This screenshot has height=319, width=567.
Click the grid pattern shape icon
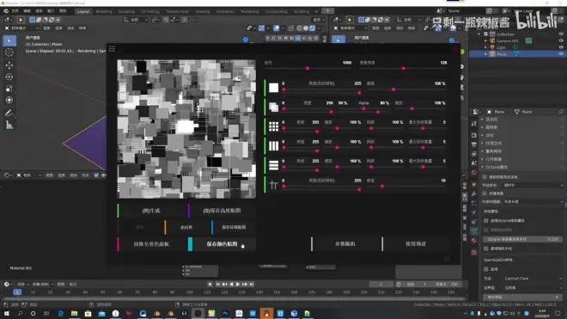tap(273, 126)
